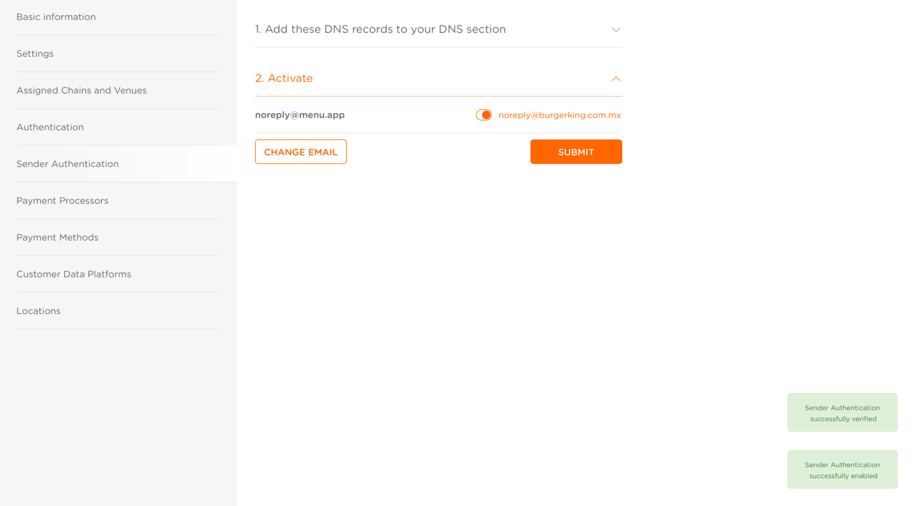Open Payment Methods section
This screenshot has width=915, height=506.
click(x=58, y=238)
